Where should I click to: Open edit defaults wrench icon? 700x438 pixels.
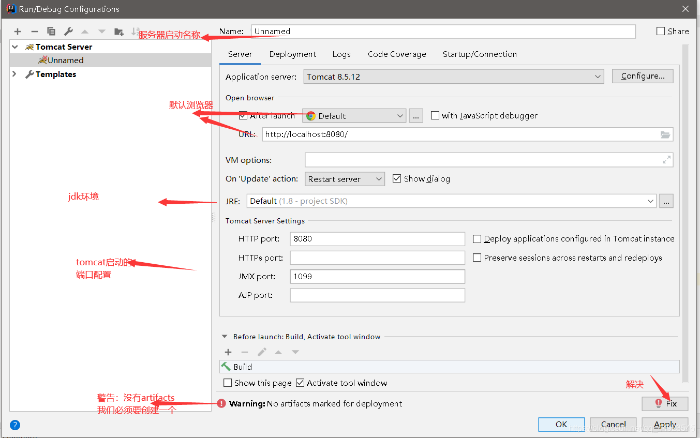tap(68, 32)
